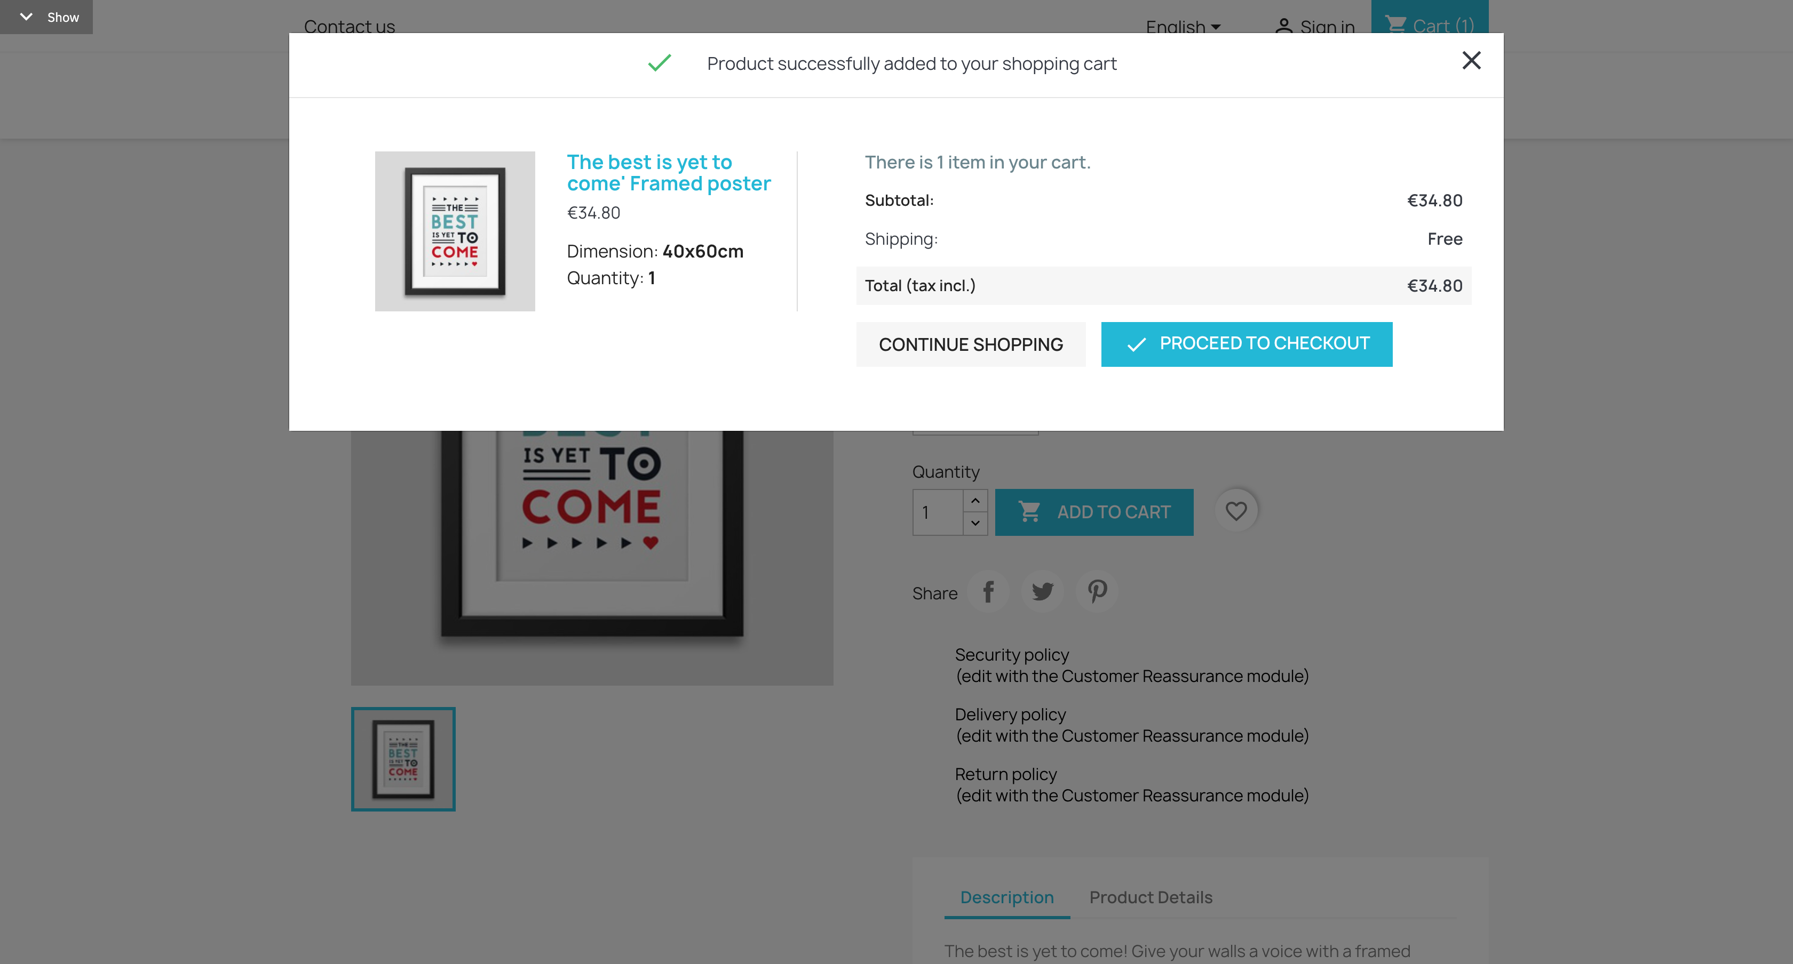The height and width of the screenshot is (964, 1793).
Task: Click Continue Shopping
Action: pyautogui.click(x=971, y=343)
